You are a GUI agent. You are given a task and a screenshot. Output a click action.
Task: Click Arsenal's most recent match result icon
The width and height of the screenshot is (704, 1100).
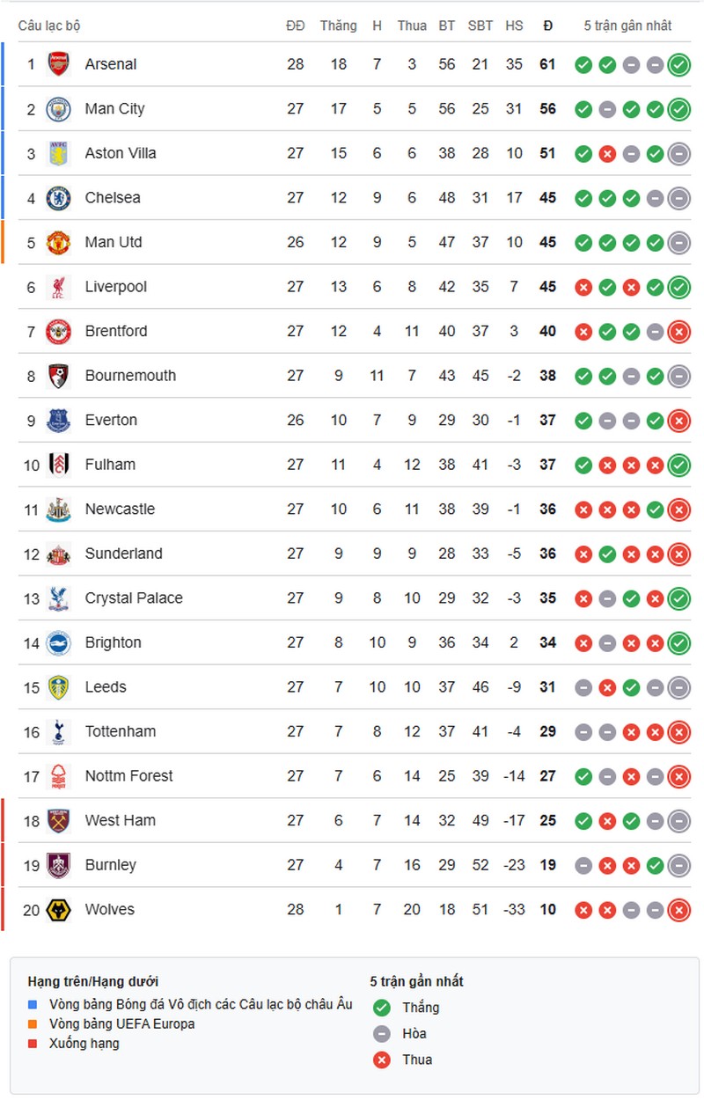pos(678,64)
